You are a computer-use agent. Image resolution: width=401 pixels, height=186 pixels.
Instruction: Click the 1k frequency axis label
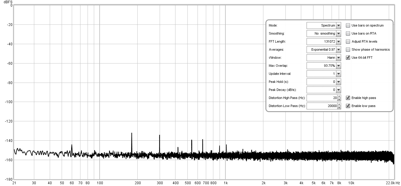coord(226,183)
